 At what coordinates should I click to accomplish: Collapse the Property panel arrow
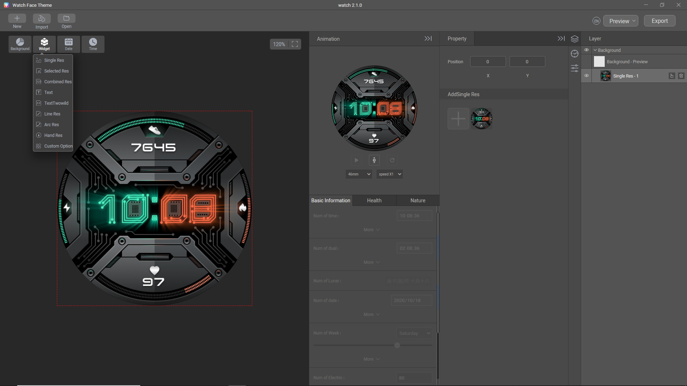point(561,39)
